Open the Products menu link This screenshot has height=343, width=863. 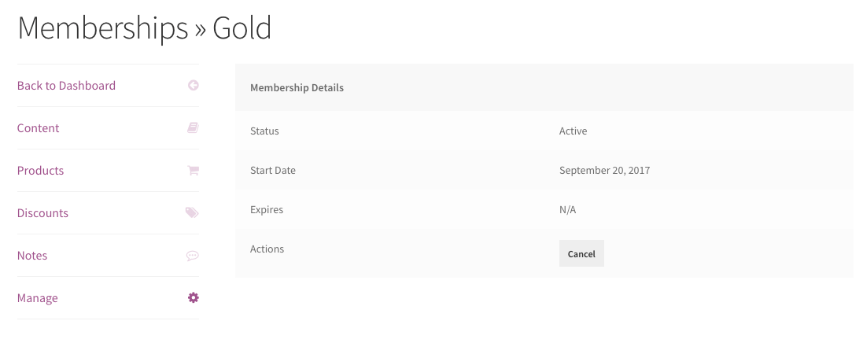(40, 170)
